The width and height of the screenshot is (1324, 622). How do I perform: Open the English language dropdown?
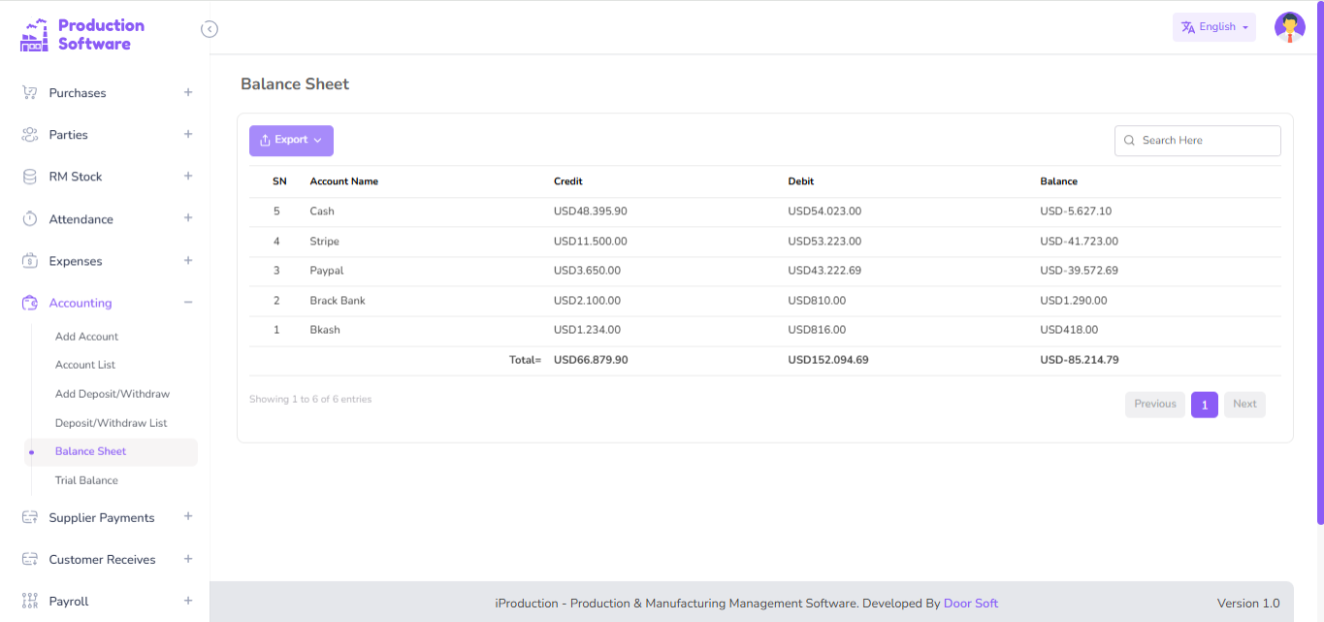[1213, 26]
